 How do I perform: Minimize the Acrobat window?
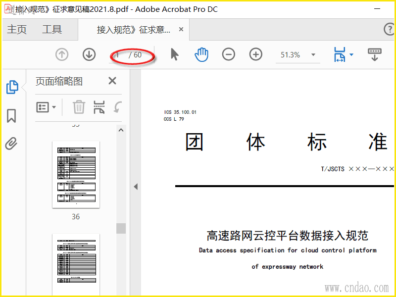click(x=377, y=8)
